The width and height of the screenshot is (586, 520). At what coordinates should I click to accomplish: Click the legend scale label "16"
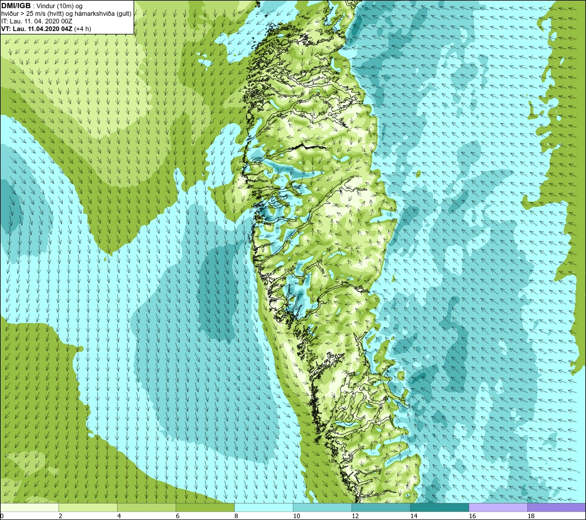pos(472,516)
